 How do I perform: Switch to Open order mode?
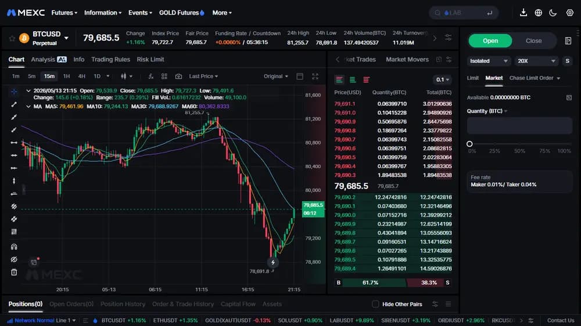[490, 41]
